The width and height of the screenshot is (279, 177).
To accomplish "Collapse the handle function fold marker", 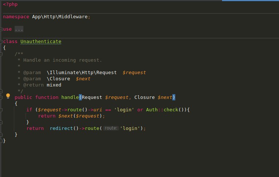I will click(1, 97).
